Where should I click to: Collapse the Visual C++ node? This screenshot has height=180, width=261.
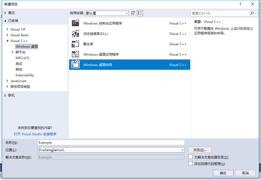point(7,41)
